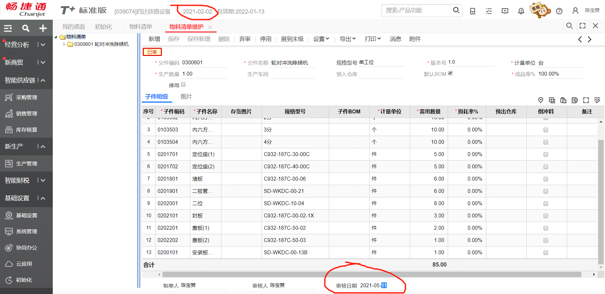Open the task checklist icon in the top bar
605x294 pixels.
[489, 11]
